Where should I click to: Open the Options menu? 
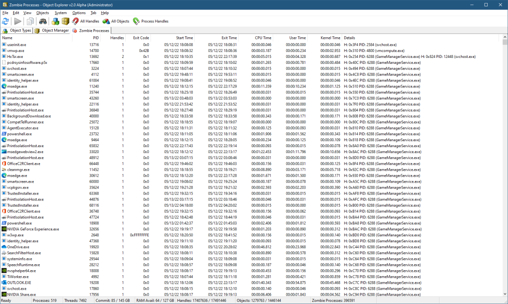click(x=79, y=13)
